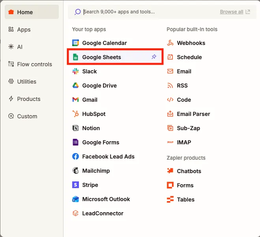Click the Schedule calendar icon
The image size is (260, 237).
[170, 57]
